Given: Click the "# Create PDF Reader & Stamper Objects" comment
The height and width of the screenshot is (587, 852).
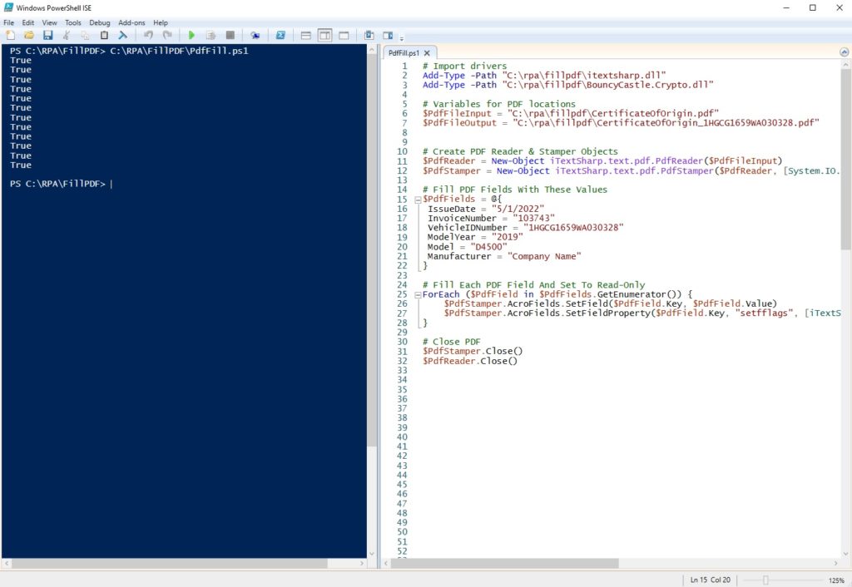Looking at the screenshot, I should [x=520, y=151].
